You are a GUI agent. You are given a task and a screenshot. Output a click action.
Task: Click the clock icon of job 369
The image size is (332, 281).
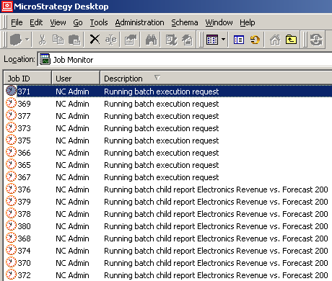pos(11,103)
